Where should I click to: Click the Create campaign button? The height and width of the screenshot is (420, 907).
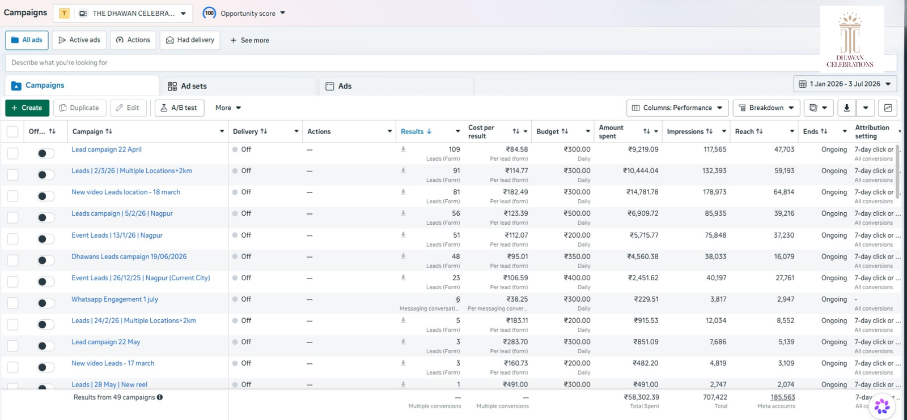pyautogui.click(x=27, y=108)
